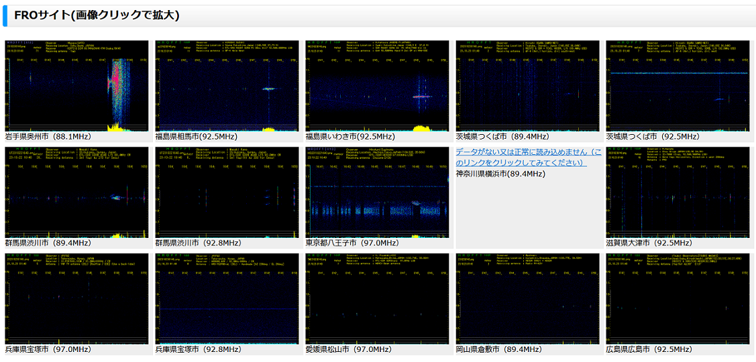Click the 愛媛県松山市 97.0MHz spectrogram thumbnail
The image size is (756, 362).
tap(377, 299)
